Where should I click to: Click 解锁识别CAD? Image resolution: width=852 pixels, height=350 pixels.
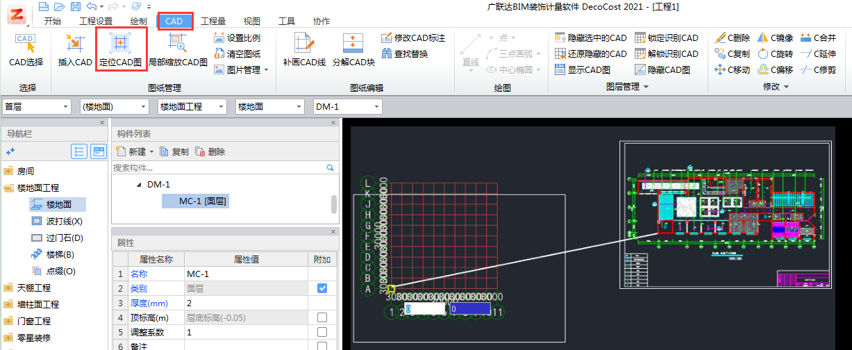pyautogui.click(x=667, y=54)
